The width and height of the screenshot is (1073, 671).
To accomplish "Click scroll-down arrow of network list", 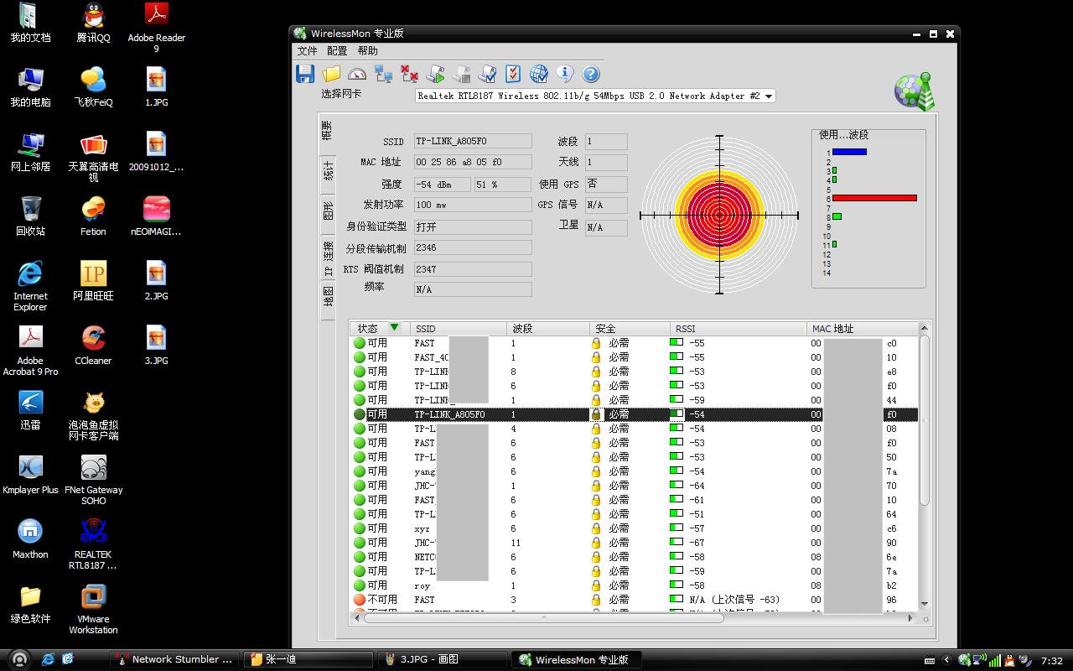I will [925, 603].
